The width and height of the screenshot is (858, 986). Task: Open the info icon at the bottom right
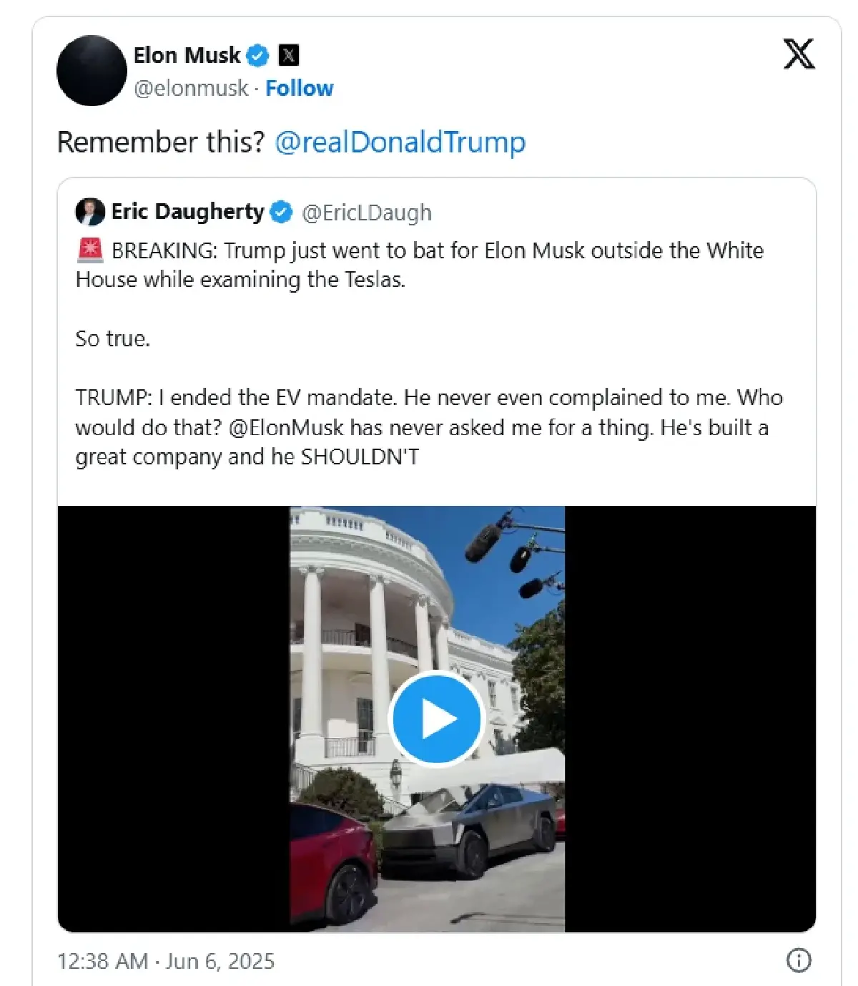tap(799, 960)
